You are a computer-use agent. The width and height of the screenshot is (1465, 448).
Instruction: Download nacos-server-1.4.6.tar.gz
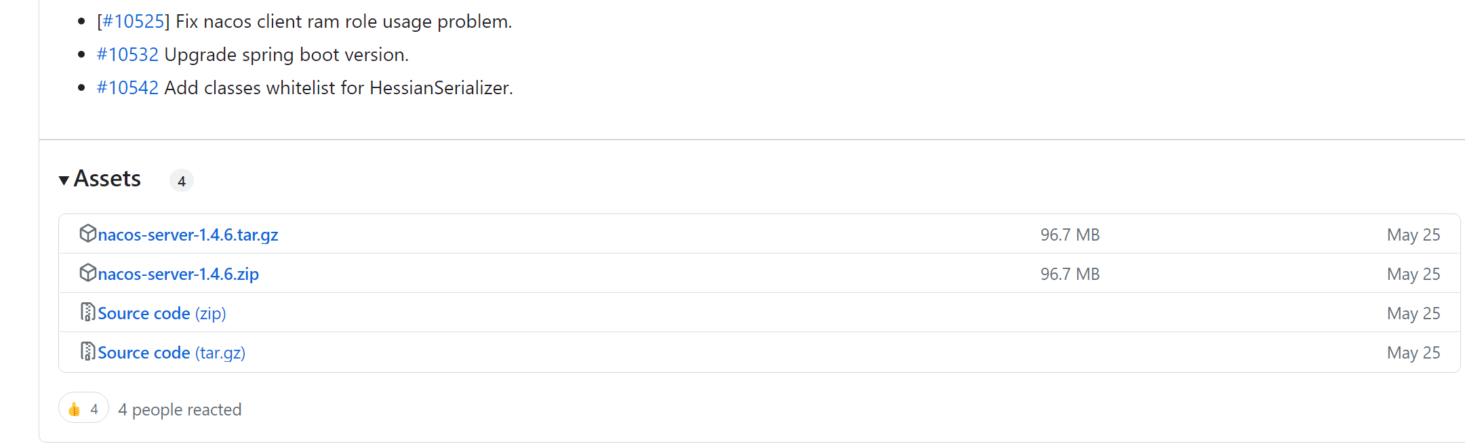pos(188,235)
